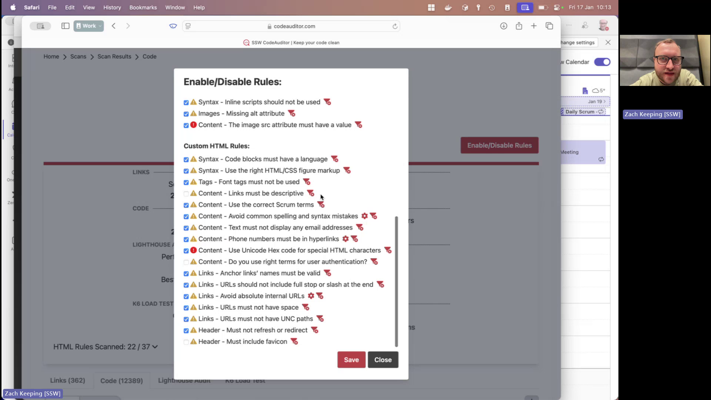Click the Close button in the dialog
The width and height of the screenshot is (711, 400).
click(x=384, y=360)
